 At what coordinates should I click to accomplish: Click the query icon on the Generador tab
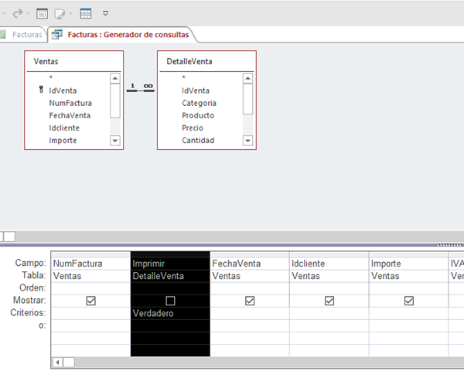(57, 35)
